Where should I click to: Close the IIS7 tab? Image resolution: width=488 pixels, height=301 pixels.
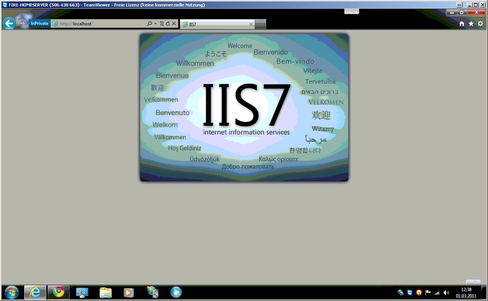tap(251, 24)
